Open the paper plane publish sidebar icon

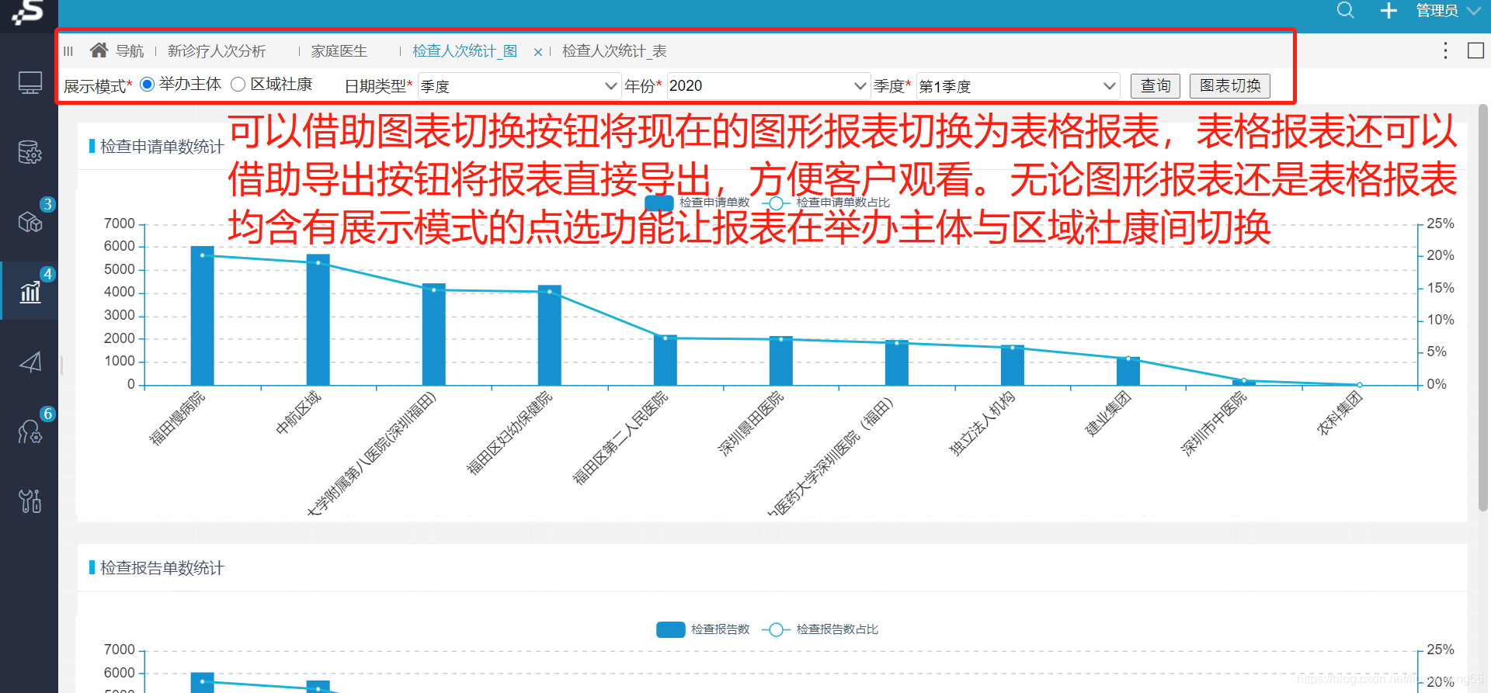coord(30,362)
